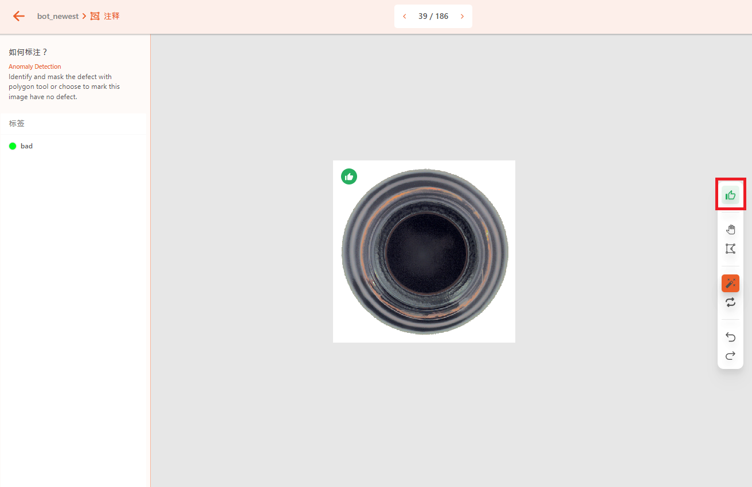Select the hand pan tool
Screen dimensions: 752x487
(730, 230)
